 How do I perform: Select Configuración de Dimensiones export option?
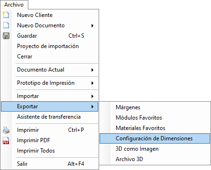pyautogui.click(x=155, y=138)
